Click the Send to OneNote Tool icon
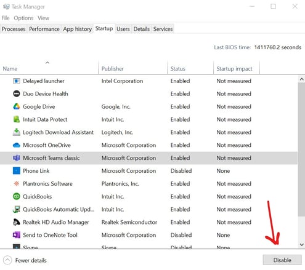 point(17,235)
